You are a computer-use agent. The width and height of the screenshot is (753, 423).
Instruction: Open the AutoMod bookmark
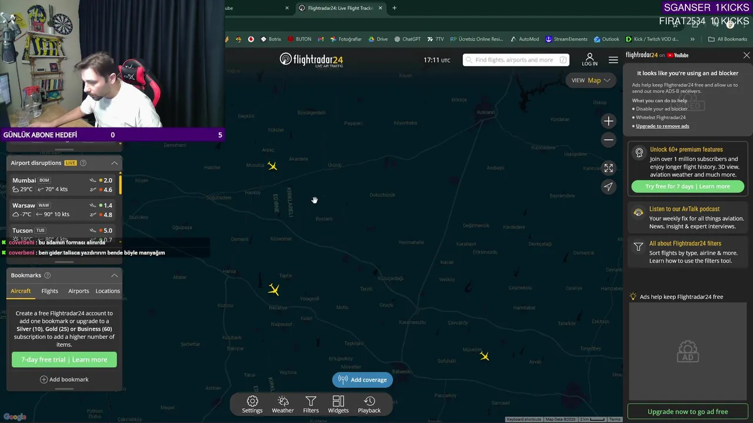524,39
